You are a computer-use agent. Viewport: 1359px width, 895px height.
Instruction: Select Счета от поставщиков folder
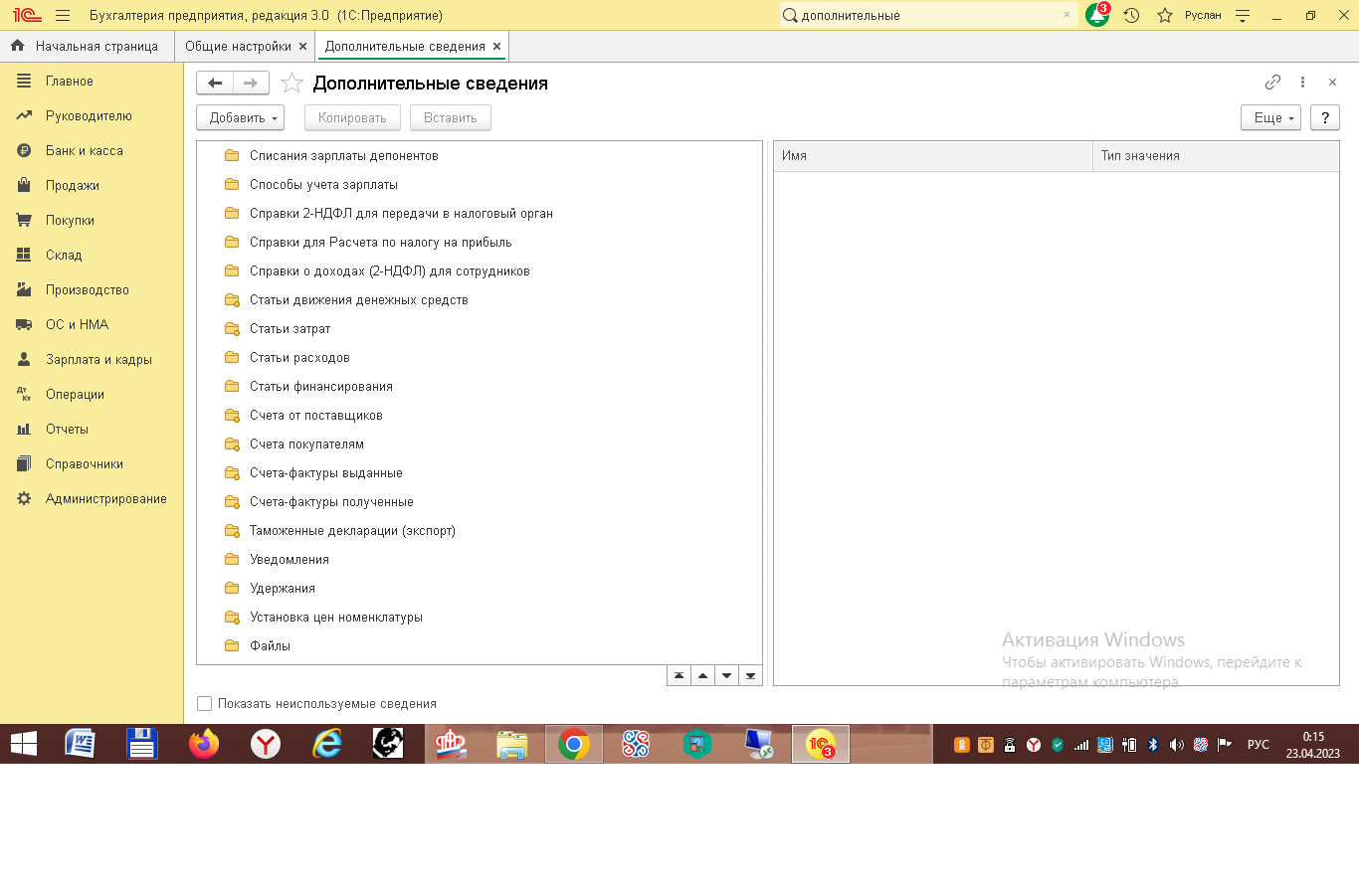click(x=315, y=415)
